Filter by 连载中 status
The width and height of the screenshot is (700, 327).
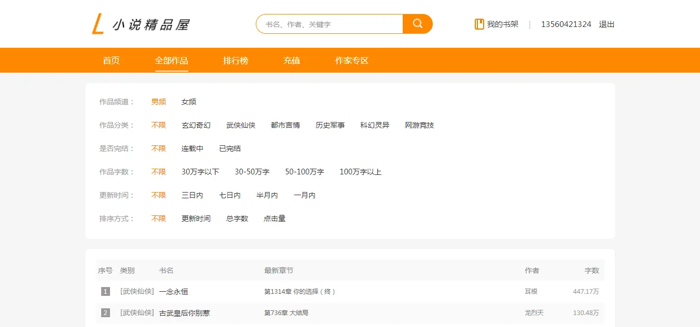click(193, 148)
